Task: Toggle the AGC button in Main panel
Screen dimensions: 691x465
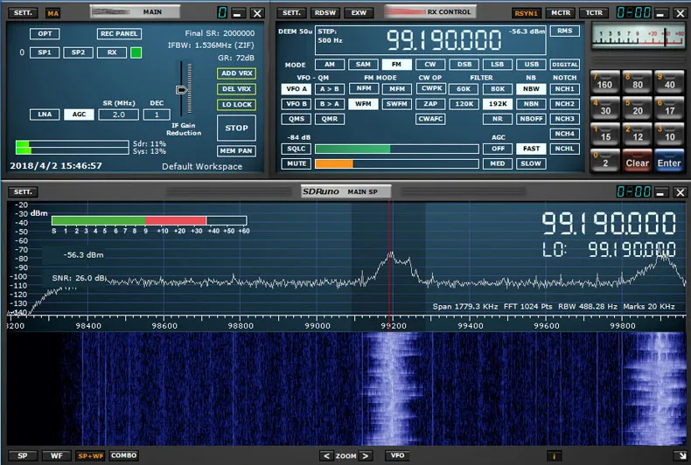Action: pos(79,115)
